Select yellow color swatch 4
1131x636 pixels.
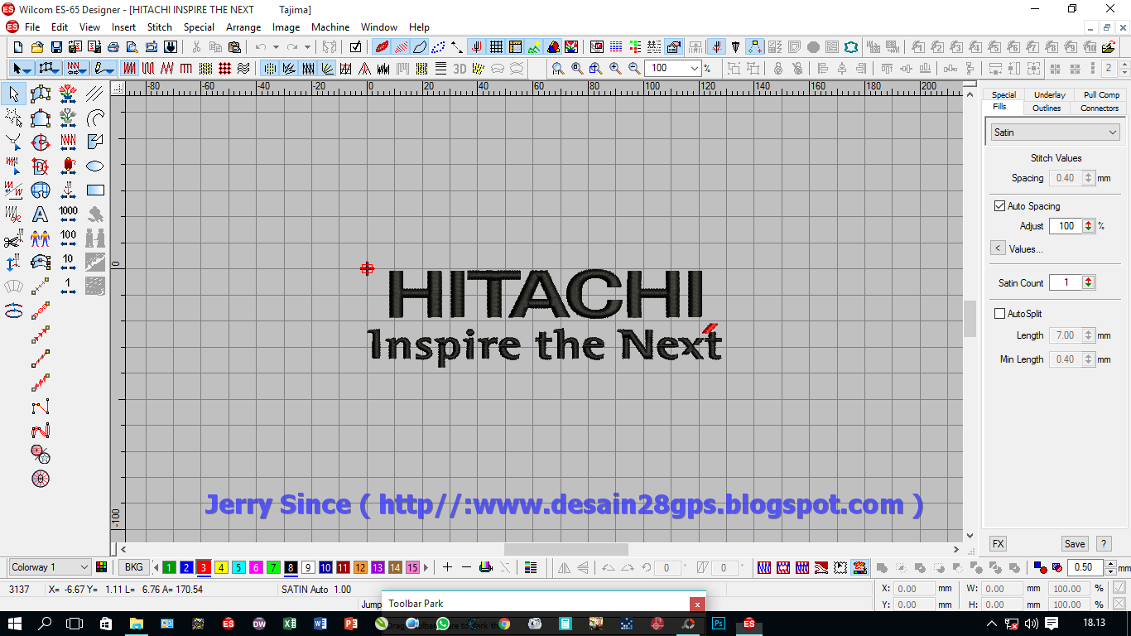(221, 567)
